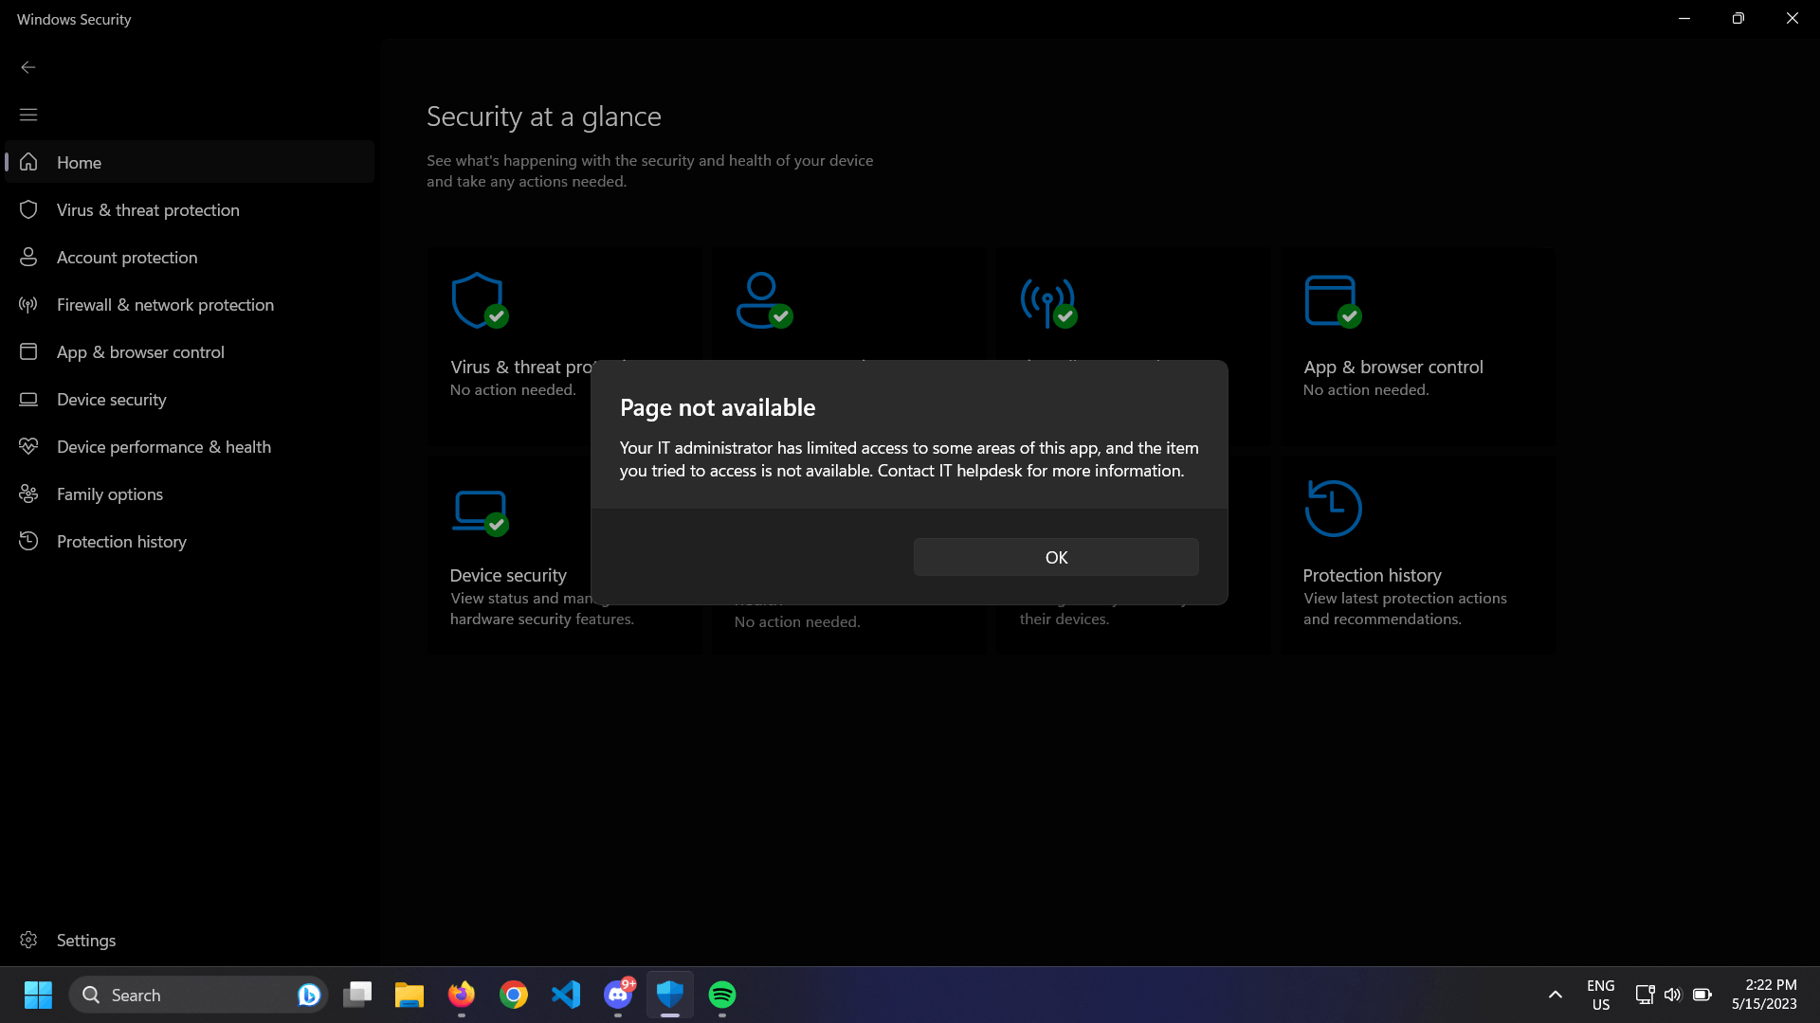Open ENG US language switcher
This screenshot has width=1820, height=1023.
pos(1600,995)
